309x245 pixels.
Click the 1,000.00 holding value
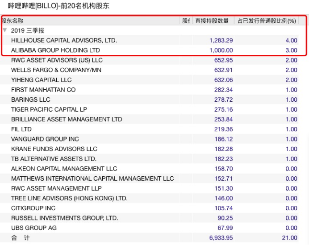pyautogui.click(x=221, y=50)
